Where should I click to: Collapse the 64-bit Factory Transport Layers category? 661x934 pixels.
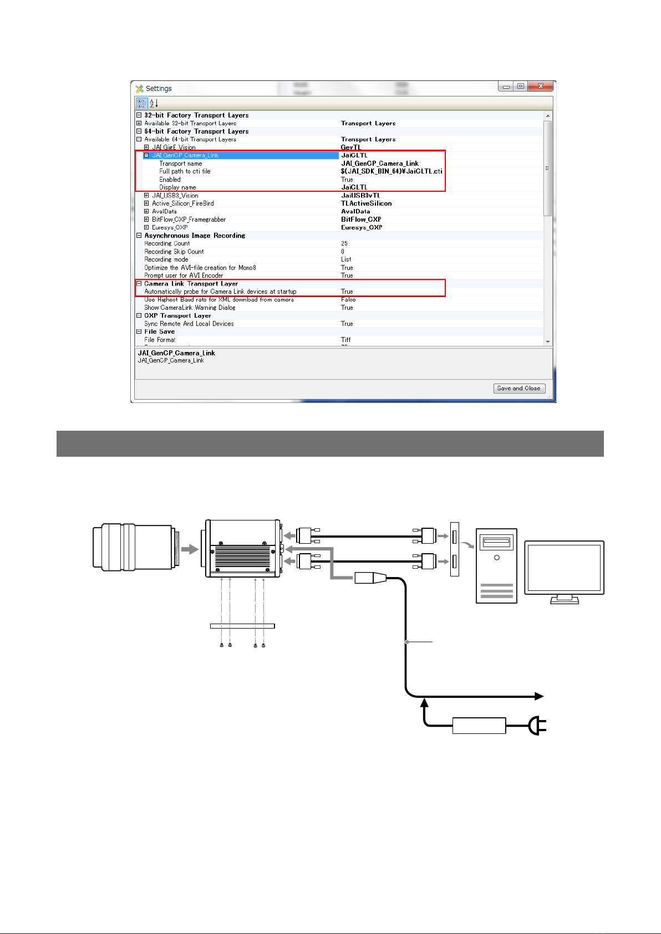139,131
